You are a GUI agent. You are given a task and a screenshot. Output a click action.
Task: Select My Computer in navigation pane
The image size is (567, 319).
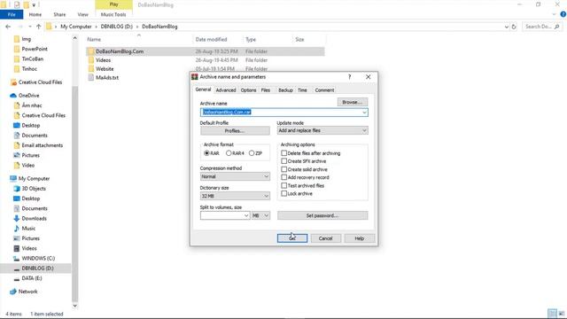(34, 179)
